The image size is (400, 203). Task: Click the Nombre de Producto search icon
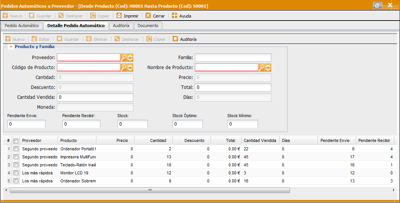click(262, 68)
